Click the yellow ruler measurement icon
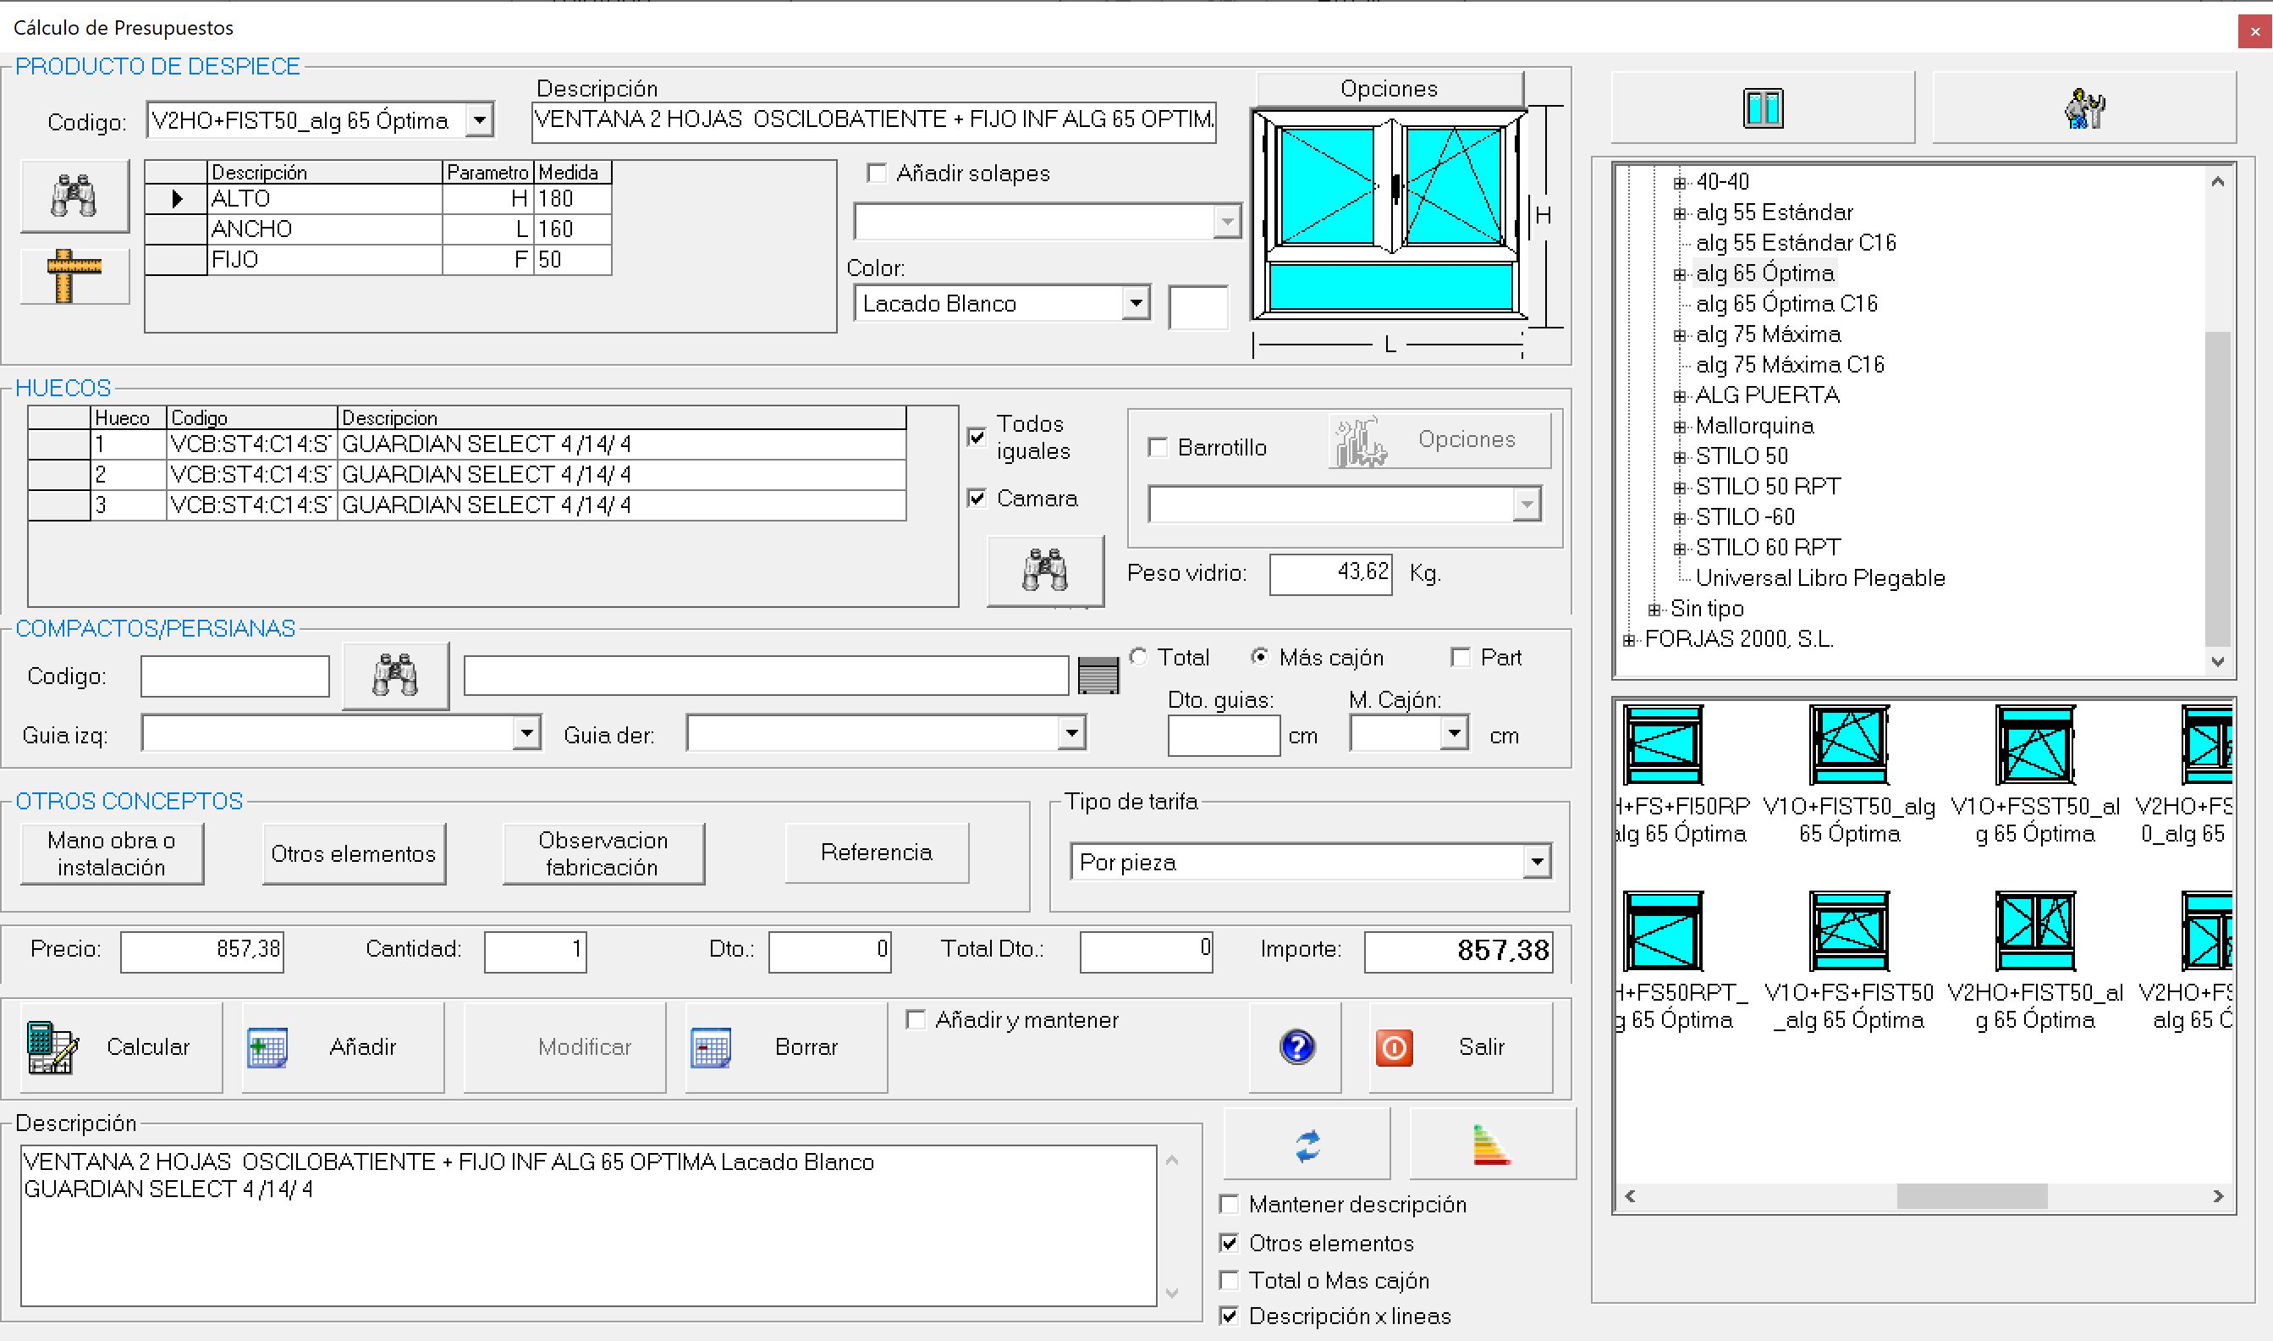Image resolution: width=2273 pixels, height=1341 pixels. click(x=74, y=276)
